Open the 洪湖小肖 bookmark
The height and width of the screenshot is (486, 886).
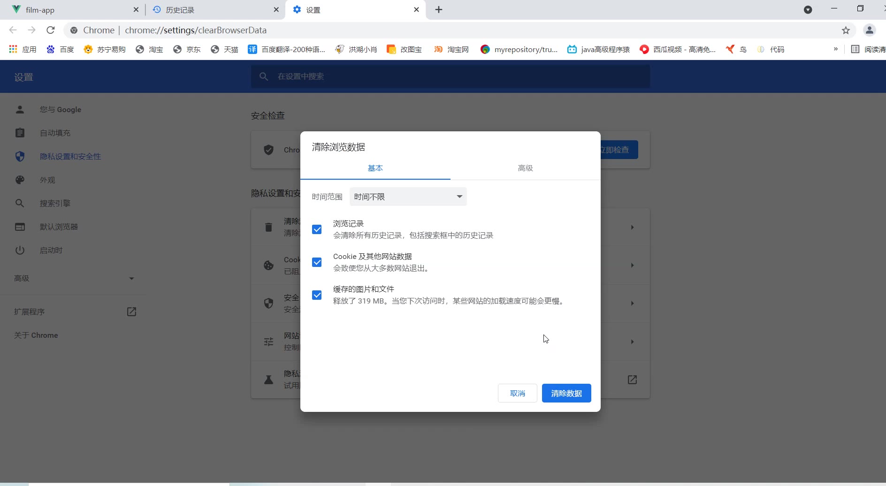[356, 49]
